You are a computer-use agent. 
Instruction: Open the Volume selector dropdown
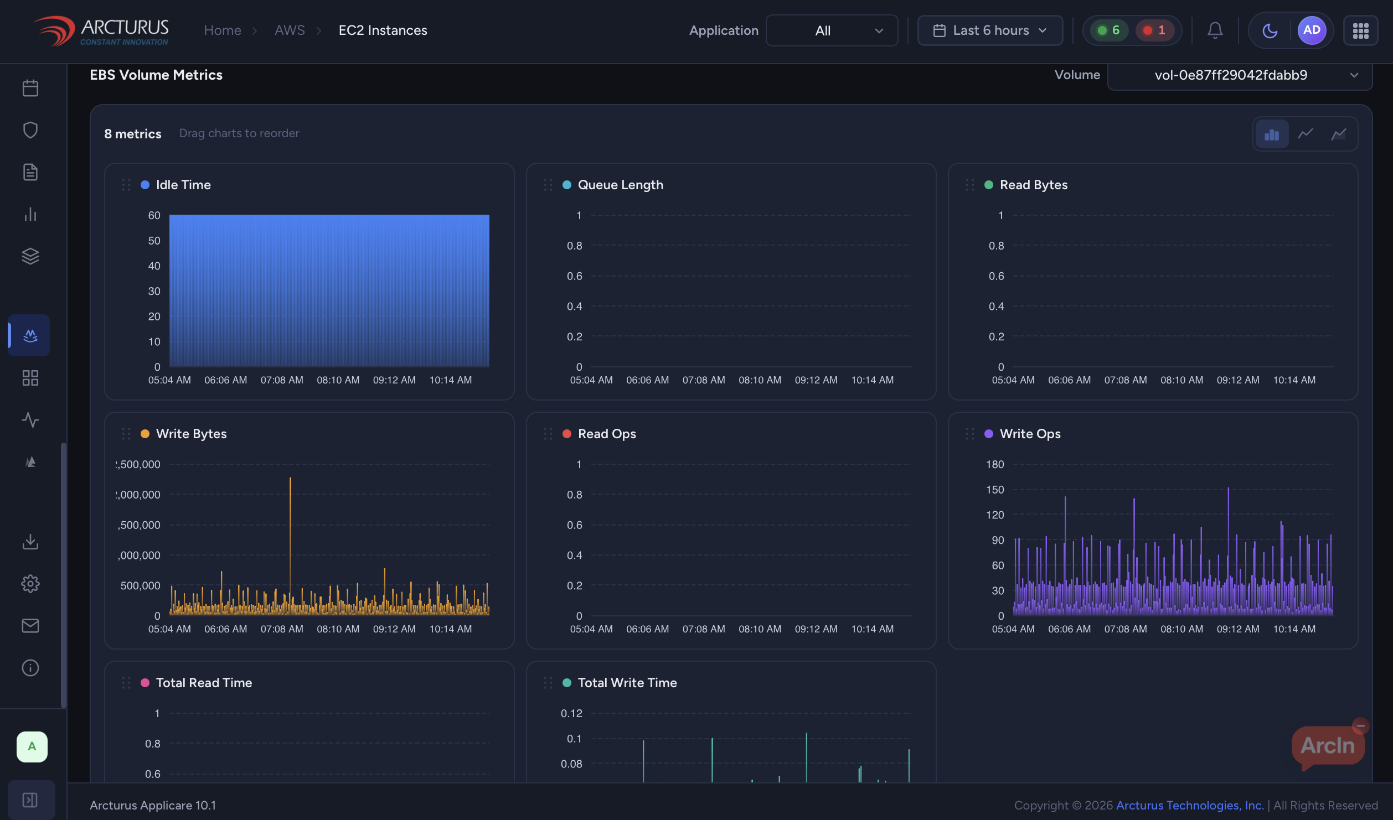click(x=1240, y=75)
